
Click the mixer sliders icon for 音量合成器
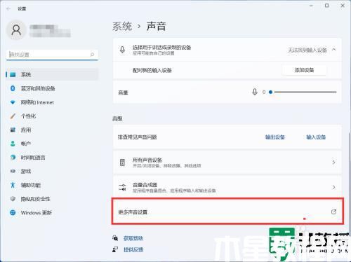(122, 187)
